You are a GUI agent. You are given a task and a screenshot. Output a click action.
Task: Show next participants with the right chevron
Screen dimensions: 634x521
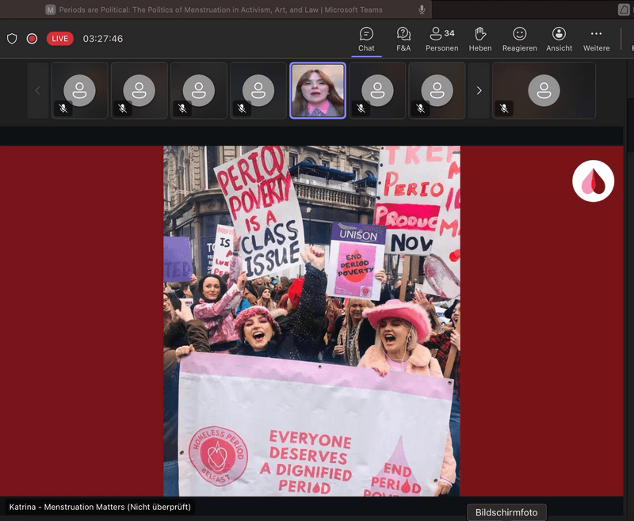[479, 90]
